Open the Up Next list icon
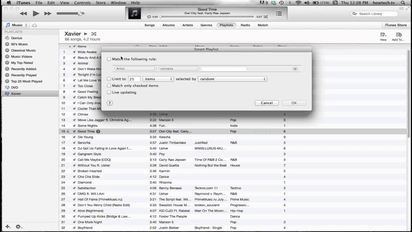This screenshot has height=232, width=412. (279, 14)
